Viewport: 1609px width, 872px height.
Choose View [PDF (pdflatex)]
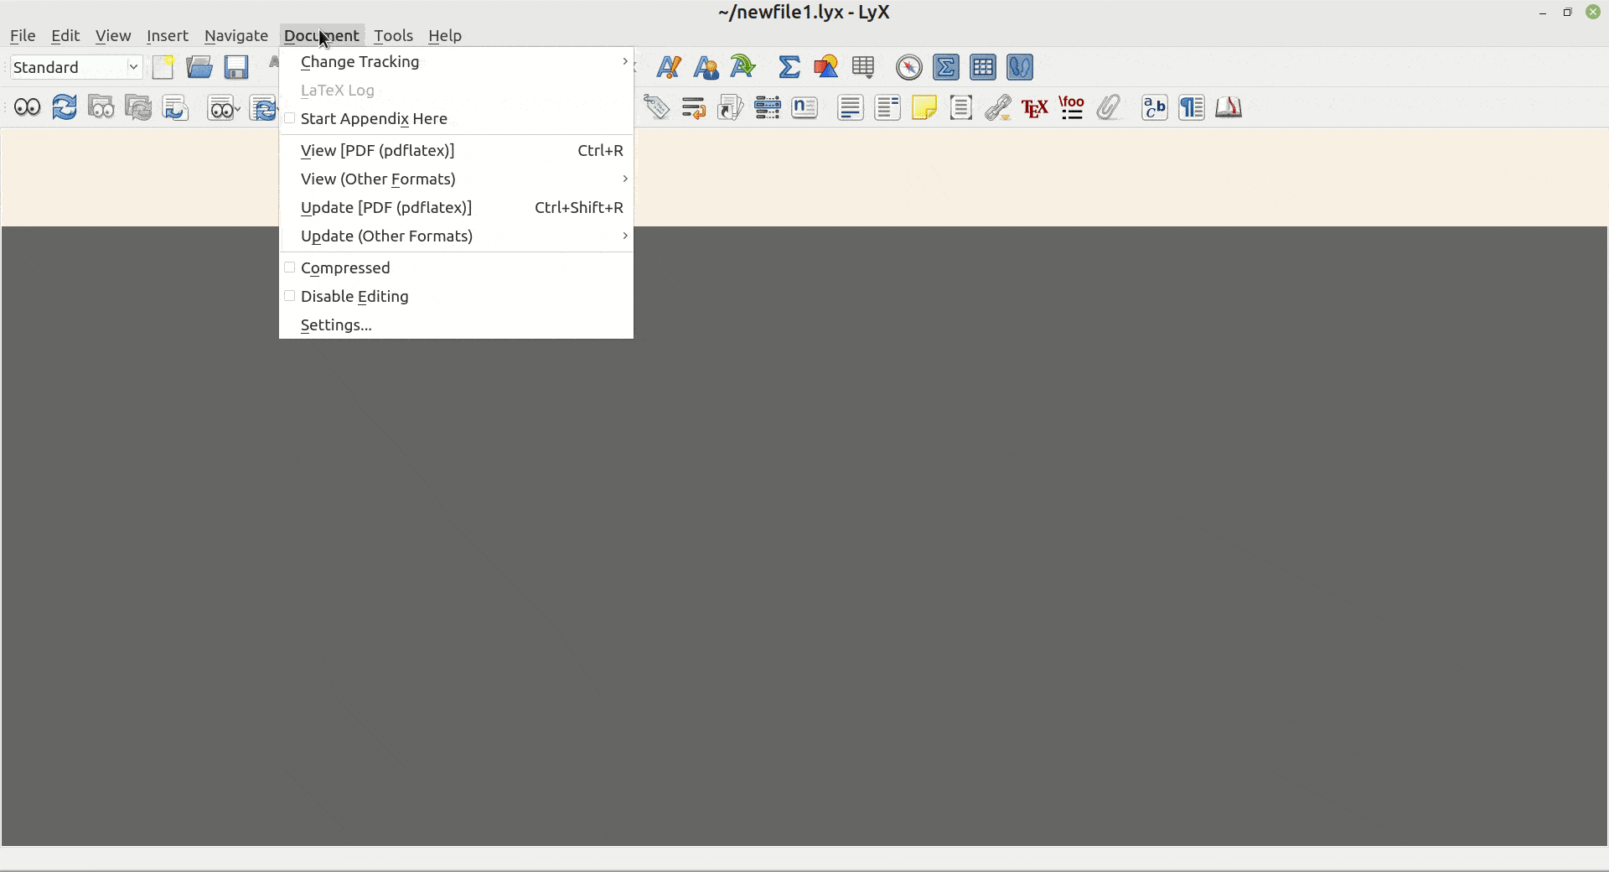pyautogui.click(x=377, y=150)
